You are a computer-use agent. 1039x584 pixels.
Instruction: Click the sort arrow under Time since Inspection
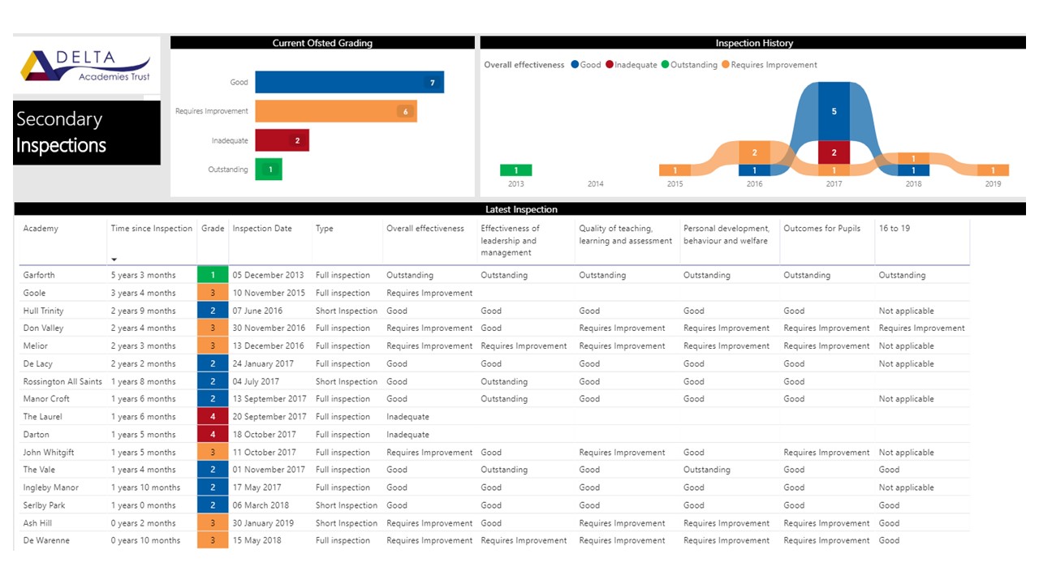114,260
